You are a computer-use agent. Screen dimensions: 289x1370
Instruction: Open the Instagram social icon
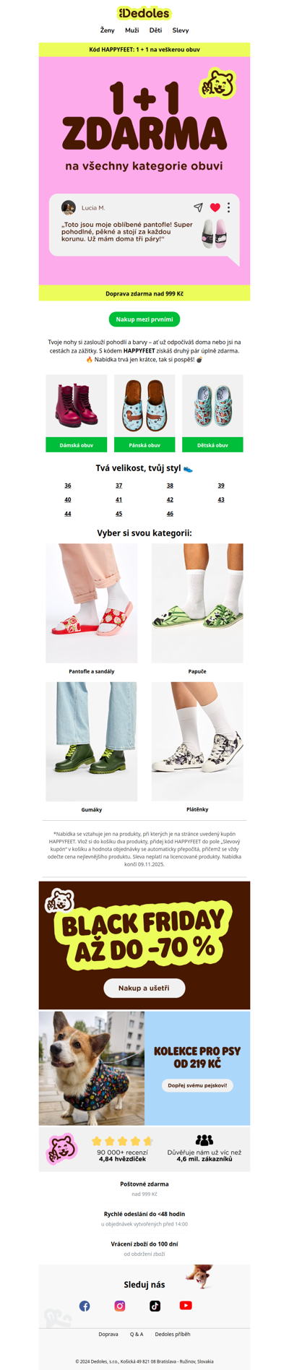click(x=120, y=1306)
